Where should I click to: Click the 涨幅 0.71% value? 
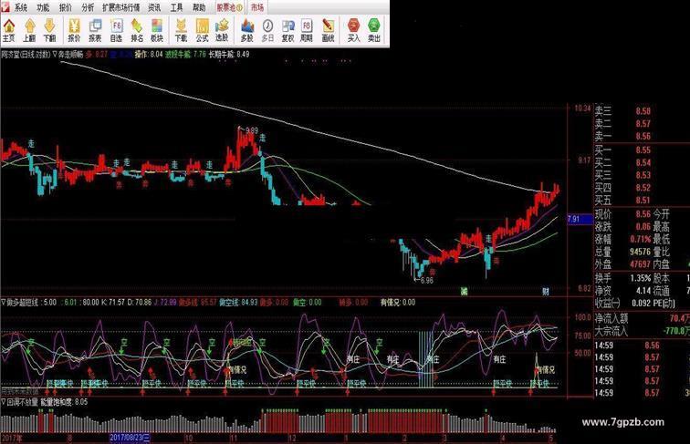point(640,239)
